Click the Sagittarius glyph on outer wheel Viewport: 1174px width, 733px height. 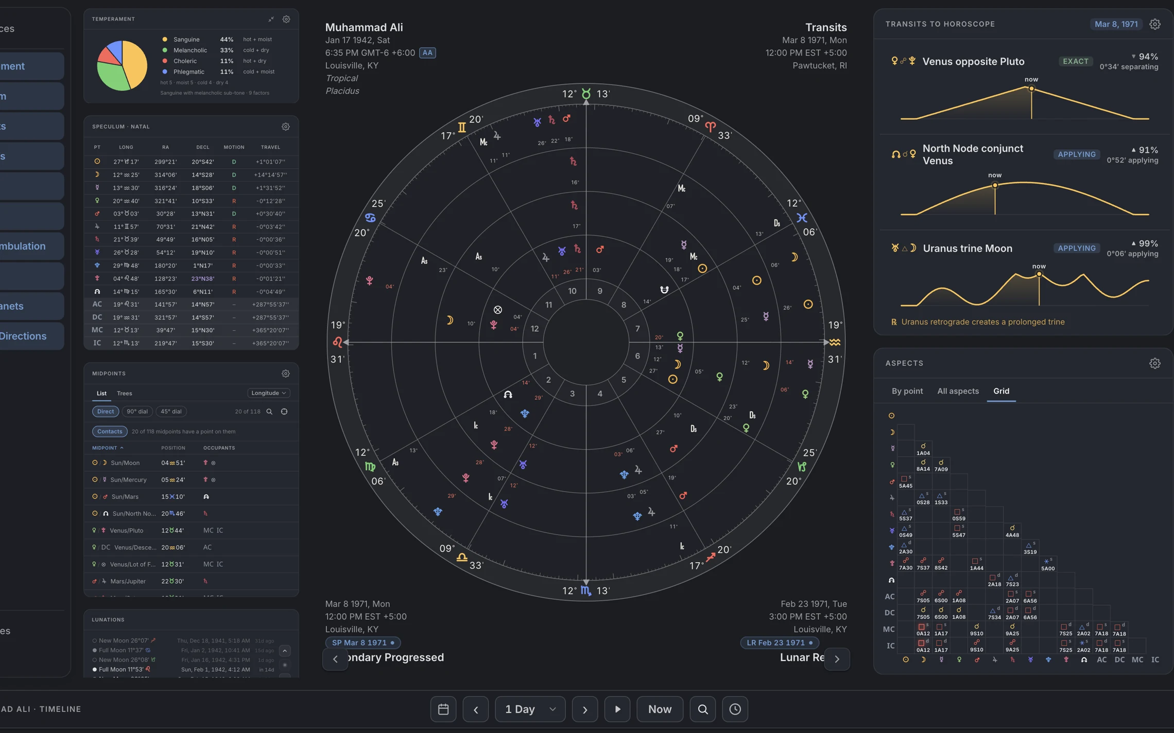point(711,557)
